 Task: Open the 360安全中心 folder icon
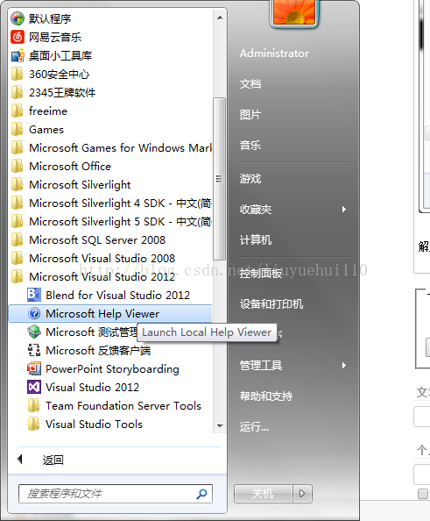(18, 74)
